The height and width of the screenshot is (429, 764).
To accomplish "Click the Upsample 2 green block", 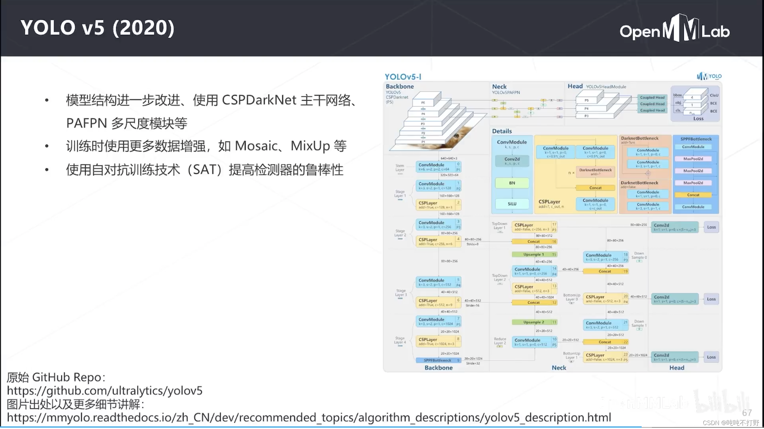I will click(x=534, y=322).
